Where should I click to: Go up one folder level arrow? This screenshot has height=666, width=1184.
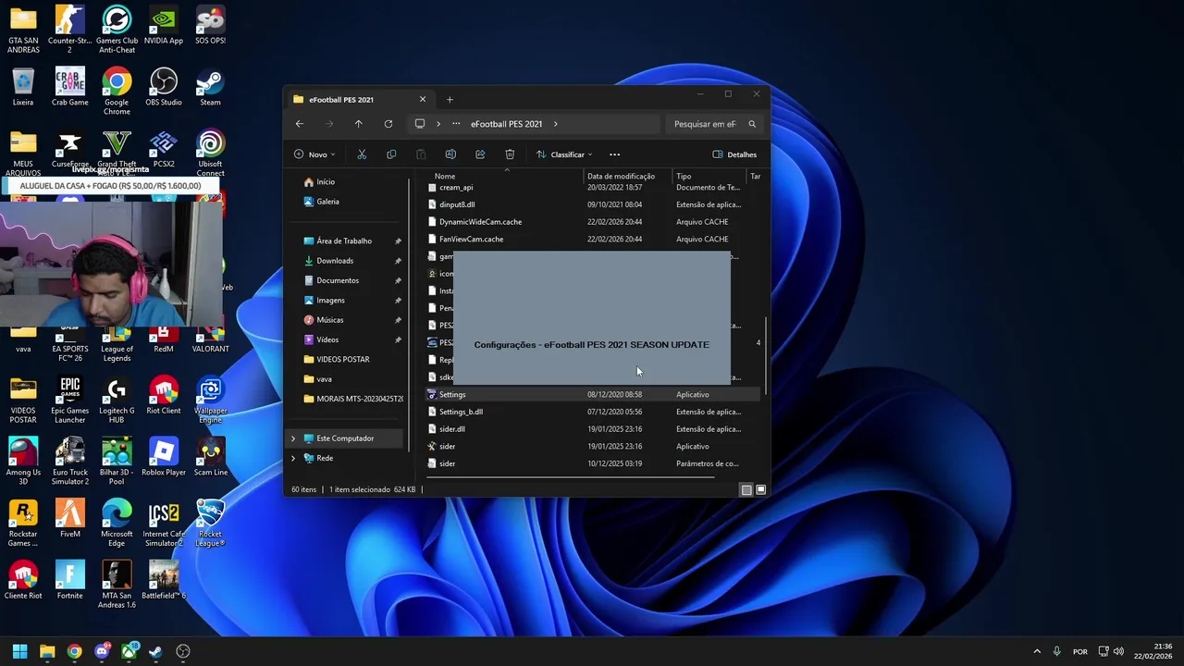pyautogui.click(x=359, y=124)
